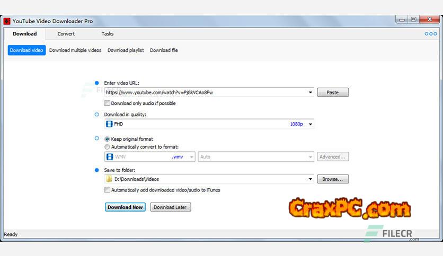Click Download Later button
Image resolution: width=443 pixels, height=256 pixels.
[170, 207]
